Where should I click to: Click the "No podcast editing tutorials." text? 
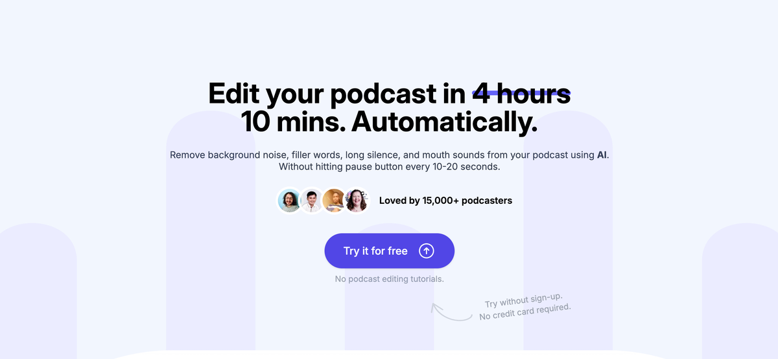[x=389, y=279]
